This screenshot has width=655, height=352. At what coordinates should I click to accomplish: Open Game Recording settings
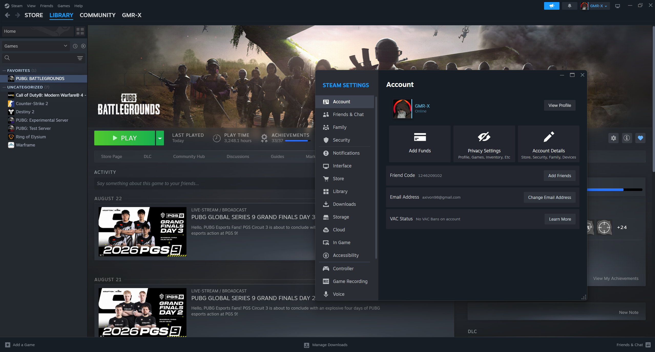click(x=345, y=281)
